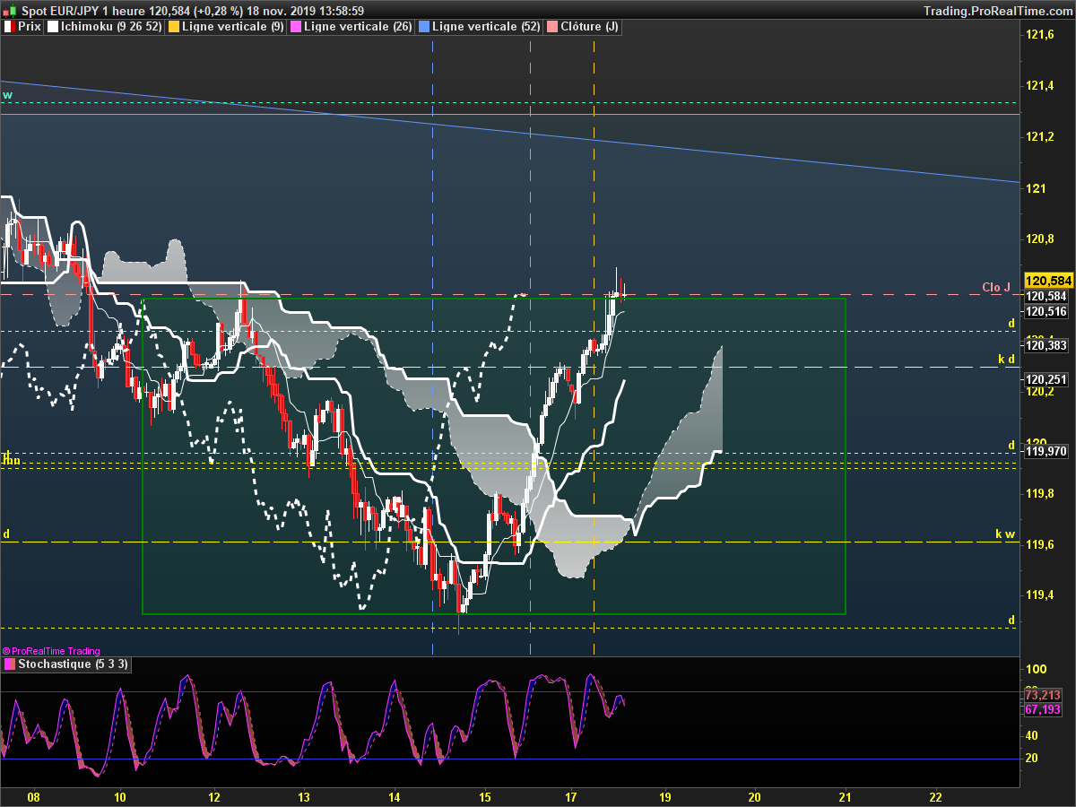Click the orange Ligne verticale (9) swatch

point(174,27)
